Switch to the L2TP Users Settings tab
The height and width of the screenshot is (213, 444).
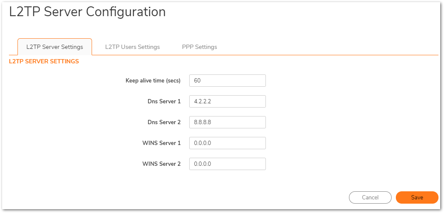point(133,47)
